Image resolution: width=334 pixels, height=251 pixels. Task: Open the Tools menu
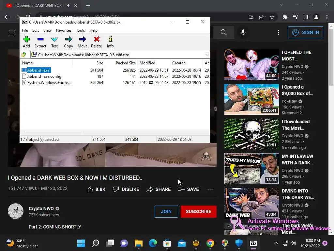point(80,30)
